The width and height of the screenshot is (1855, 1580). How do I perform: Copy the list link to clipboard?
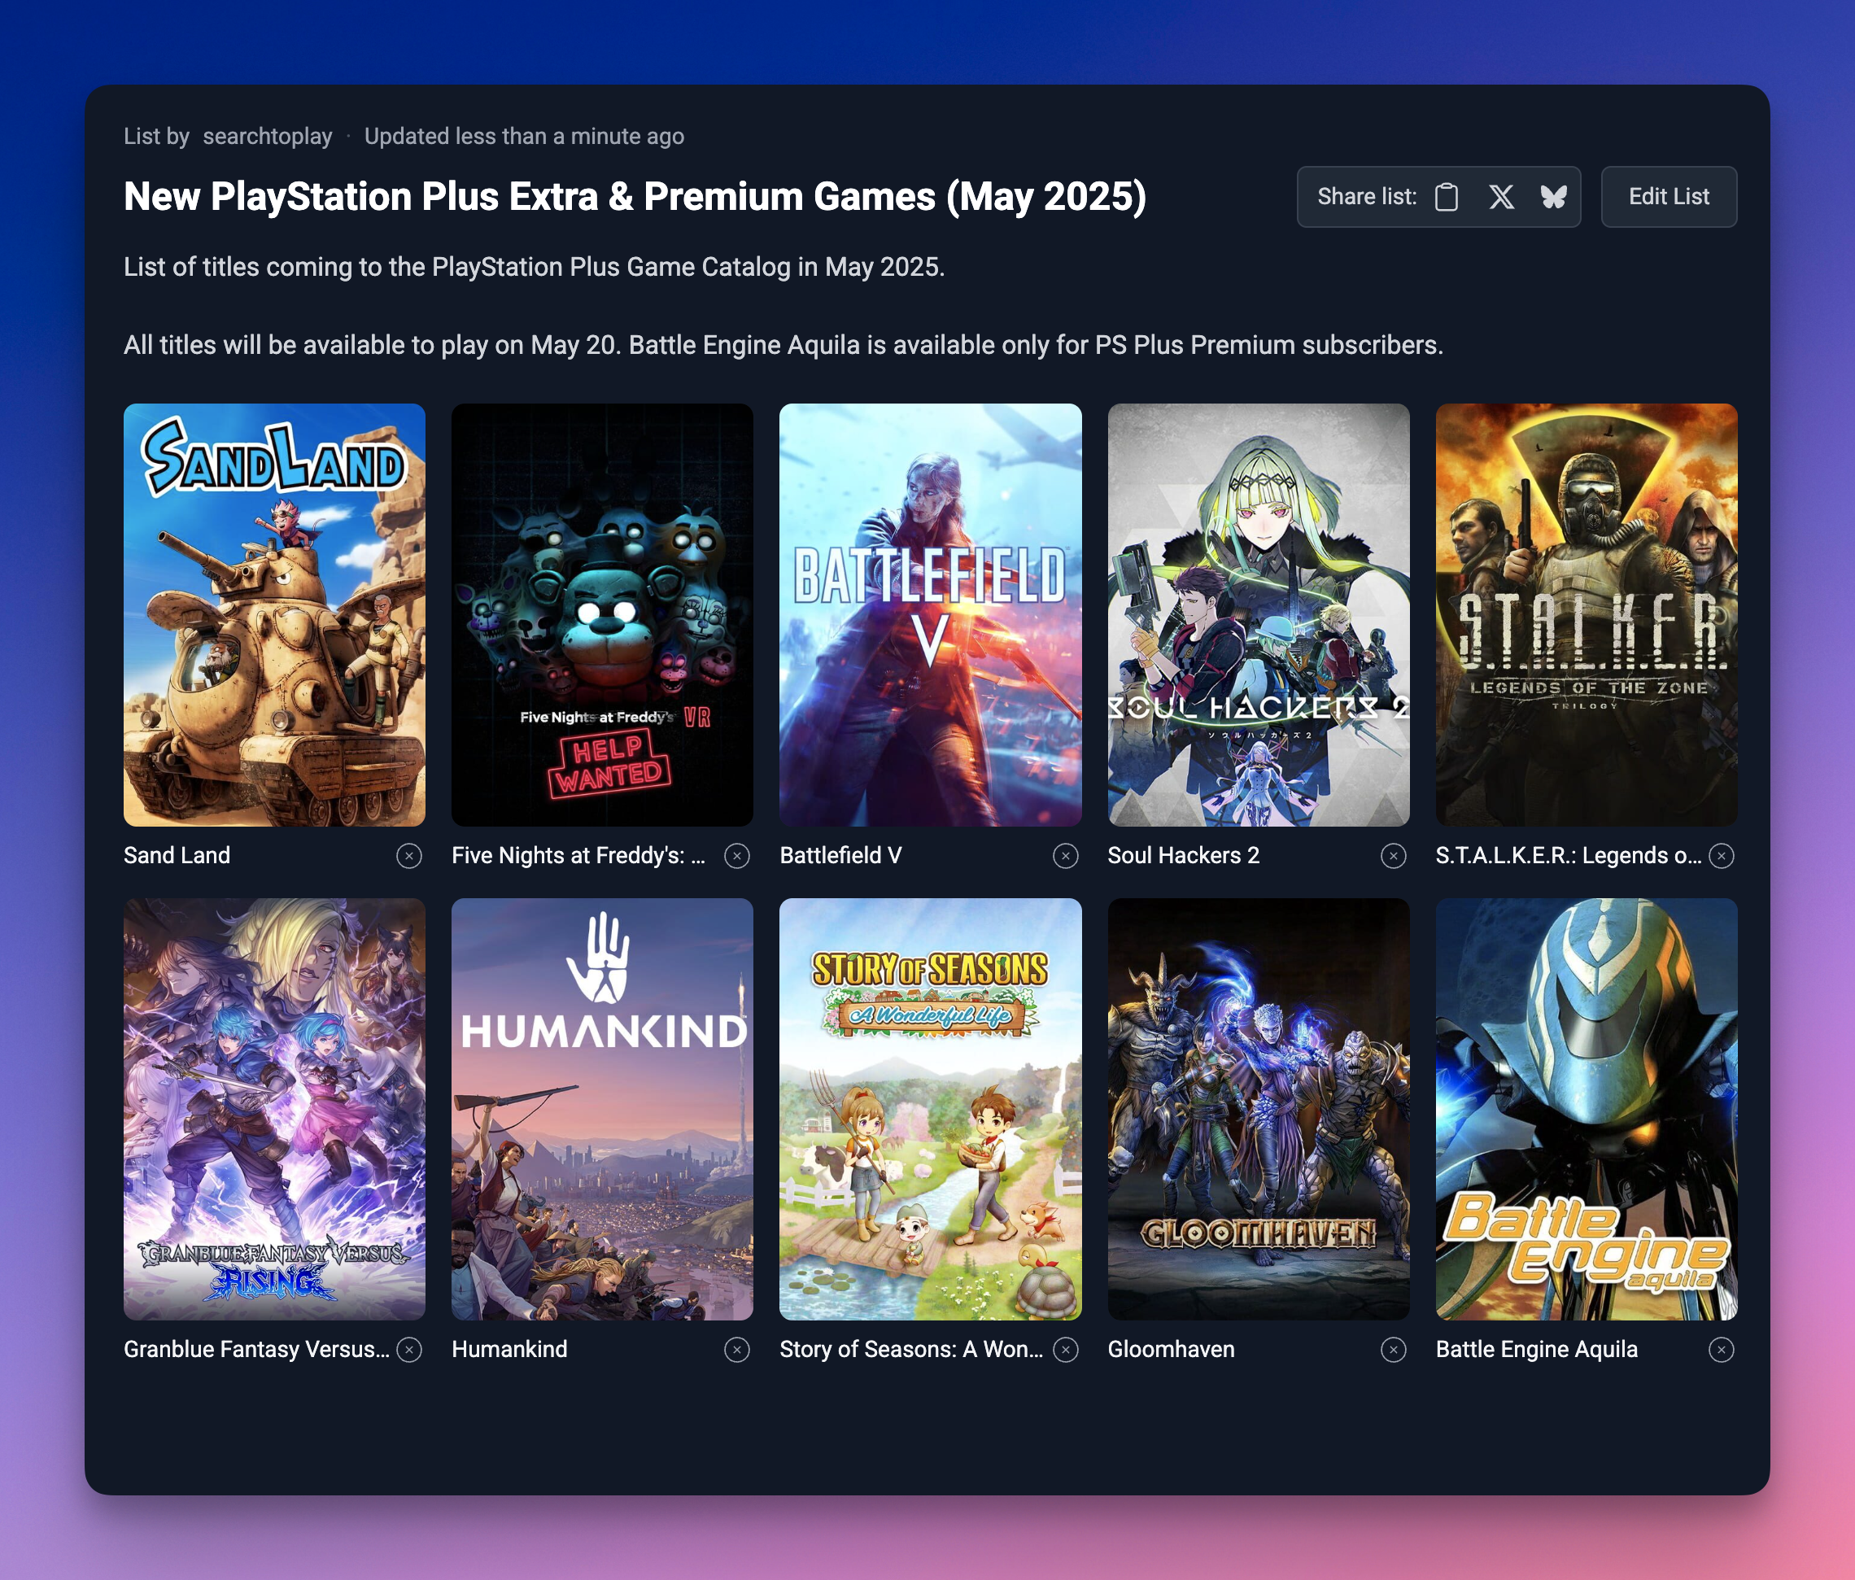point(1447,197)
